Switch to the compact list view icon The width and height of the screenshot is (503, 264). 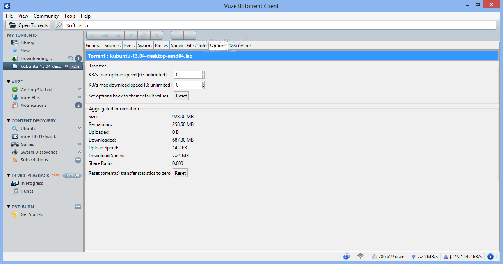[x=177, y=35]
